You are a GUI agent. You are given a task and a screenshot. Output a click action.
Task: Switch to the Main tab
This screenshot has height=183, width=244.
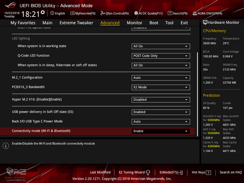(47, 23)
